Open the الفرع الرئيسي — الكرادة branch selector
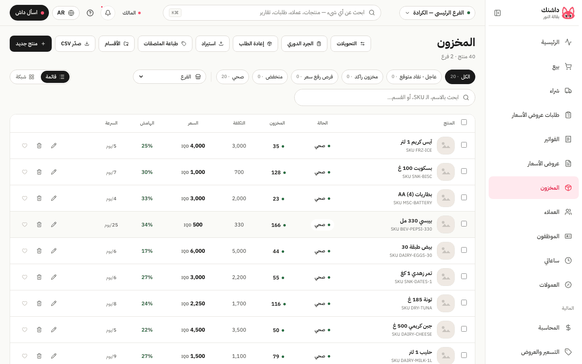 click(x=437, y=13)
